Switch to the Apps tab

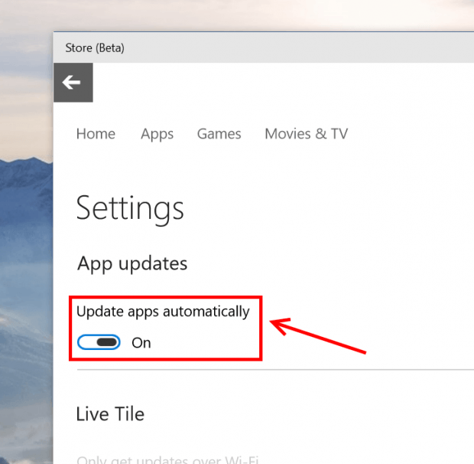click(x=157, y=134)
